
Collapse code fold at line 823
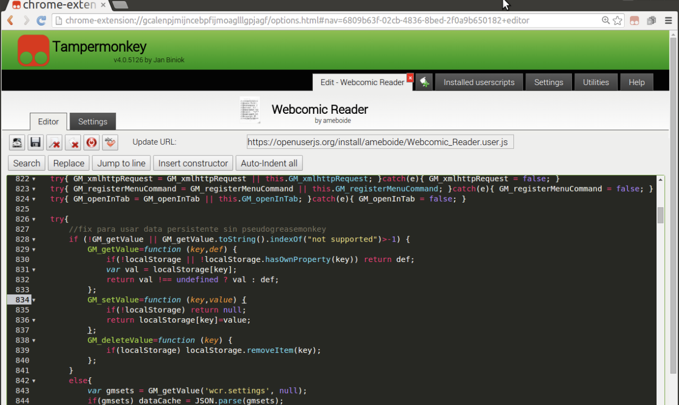(x=34, y=189)
